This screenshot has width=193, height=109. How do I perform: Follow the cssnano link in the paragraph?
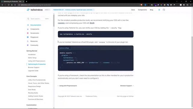(61, 23)
